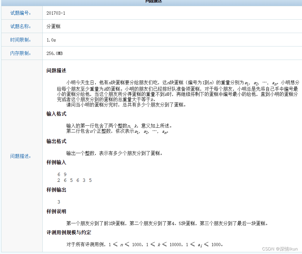Click the 样例输入 heading
The height and width of the screenshot is (254, 302).
click(56, 163)
